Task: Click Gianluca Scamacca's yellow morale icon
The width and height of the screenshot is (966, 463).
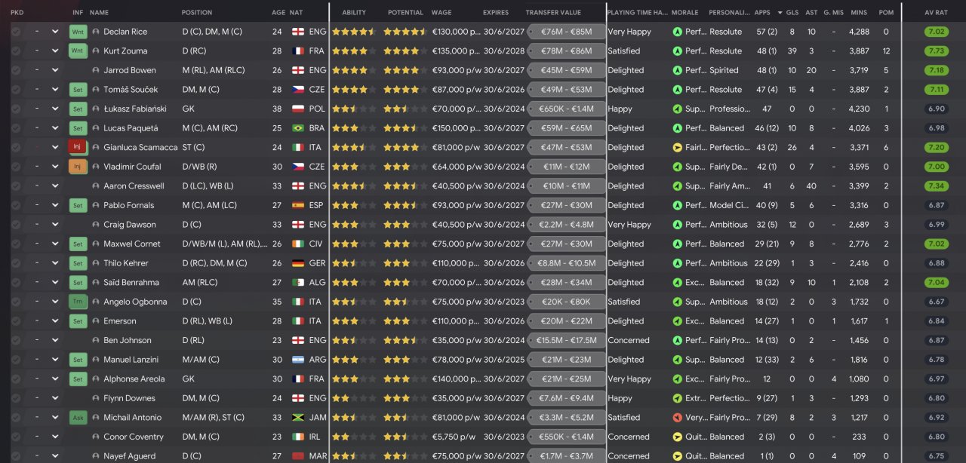Action: (677, 148)
